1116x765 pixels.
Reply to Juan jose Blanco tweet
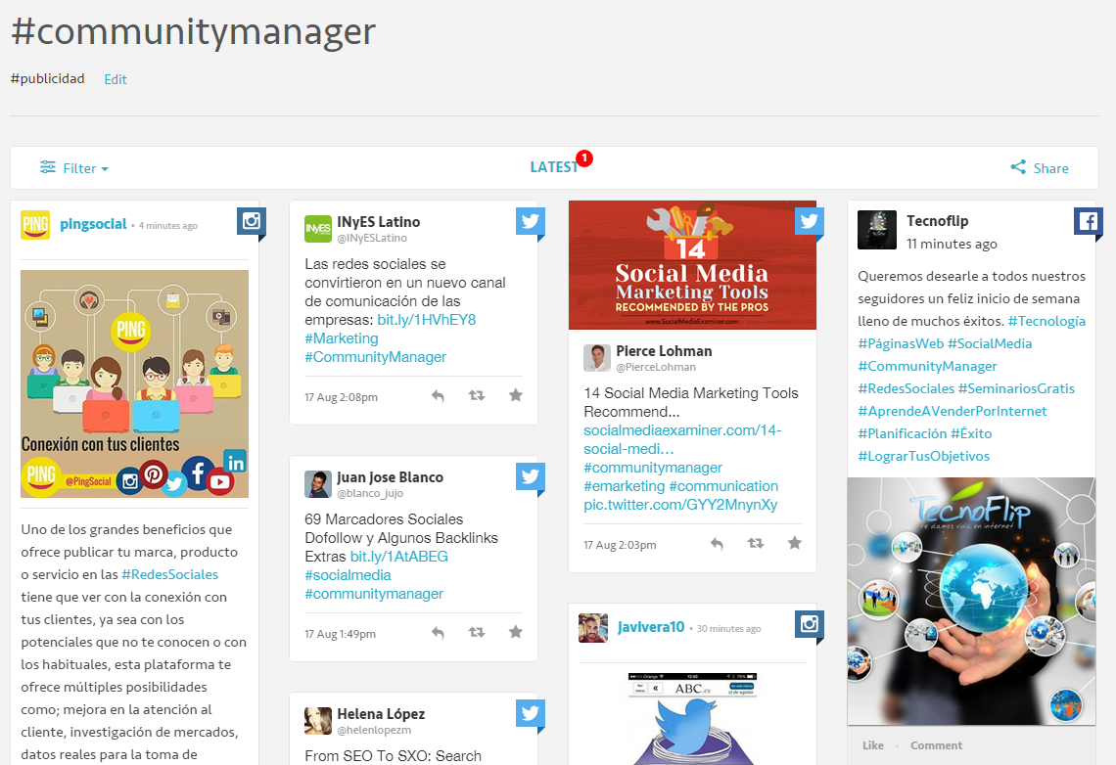pos(438,633)
